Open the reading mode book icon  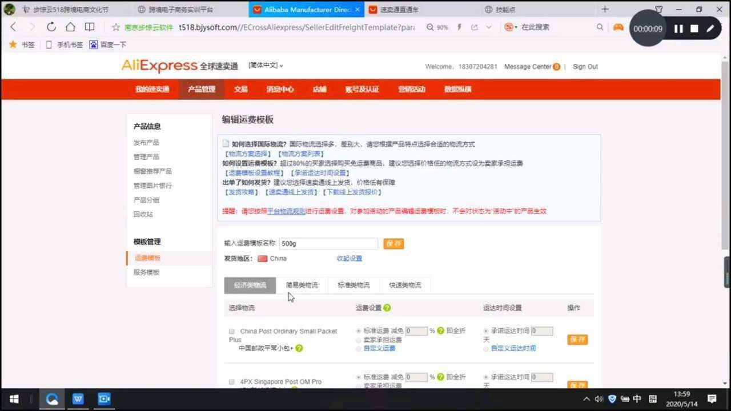[x=90, y=27]
